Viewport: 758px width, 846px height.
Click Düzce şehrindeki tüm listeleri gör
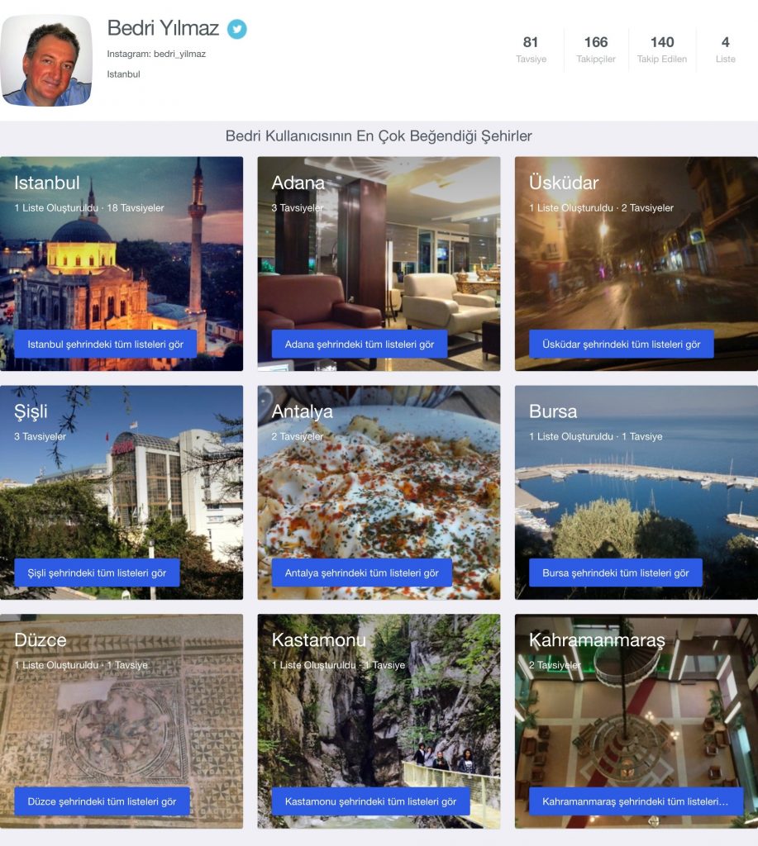point(102,801)
